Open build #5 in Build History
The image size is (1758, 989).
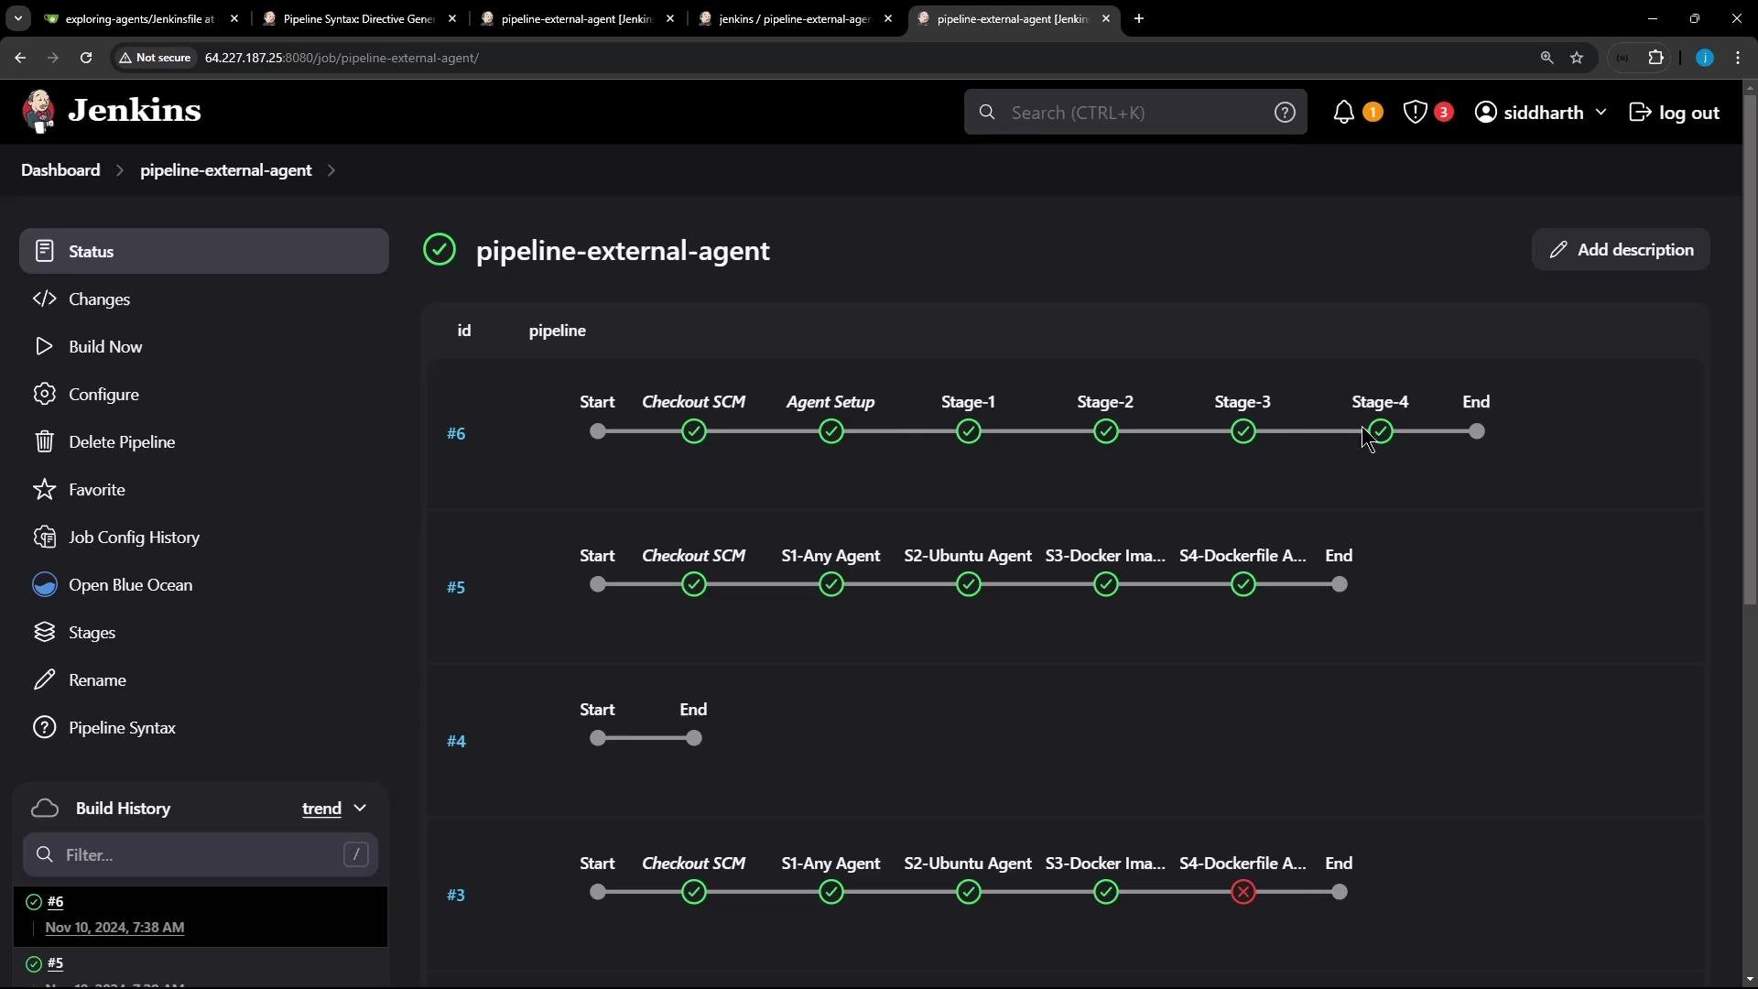point(55,963)
